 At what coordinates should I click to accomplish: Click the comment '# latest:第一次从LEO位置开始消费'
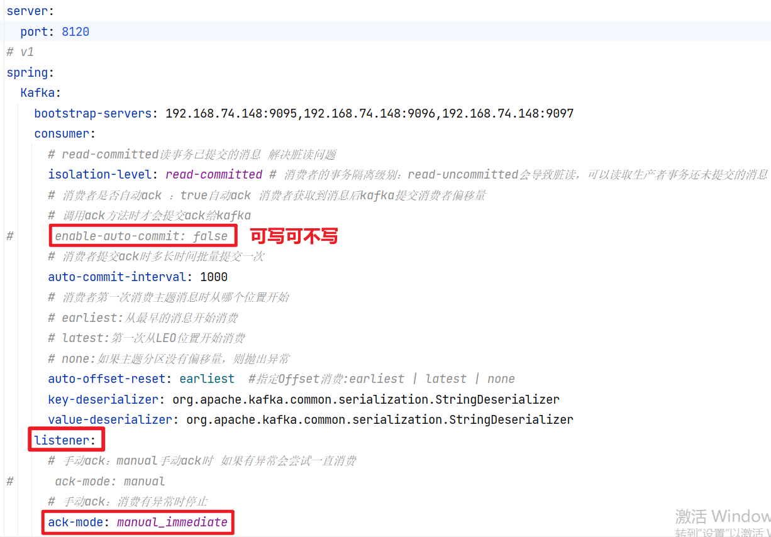tap(147, 338)
